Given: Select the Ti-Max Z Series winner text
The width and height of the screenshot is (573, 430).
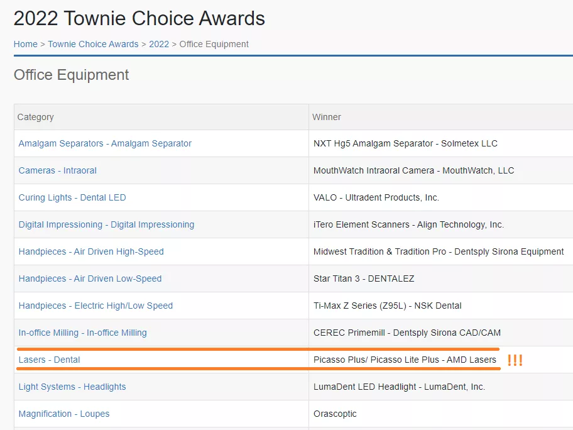Looking at the screenshot, I should (x=388, y=306).
